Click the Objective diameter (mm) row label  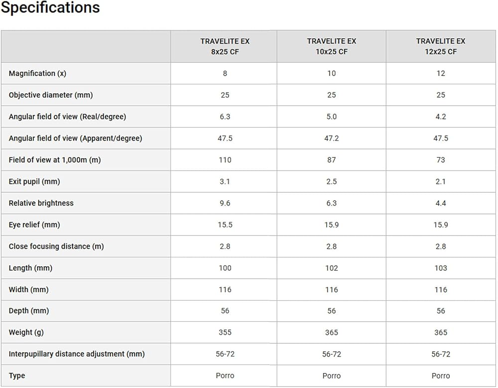click(51, 95)
